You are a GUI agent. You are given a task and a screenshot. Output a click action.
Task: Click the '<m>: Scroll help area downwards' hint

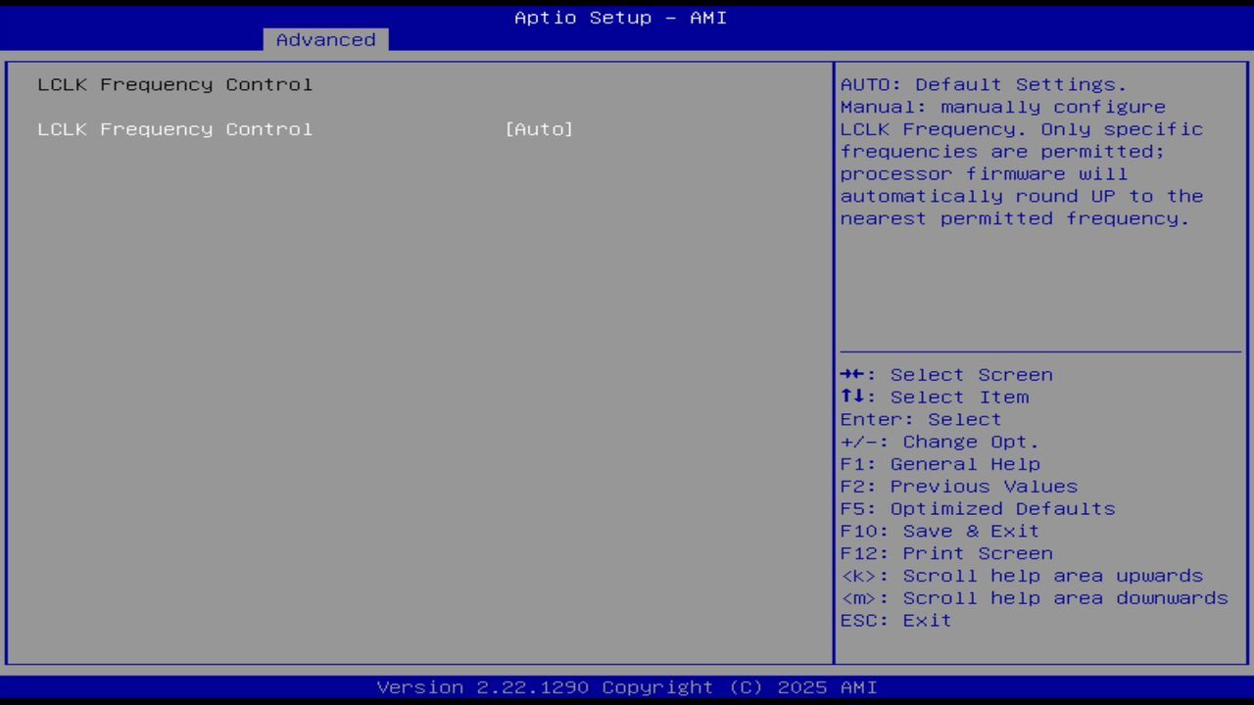pyautogui.click(x=1034, y=598)
